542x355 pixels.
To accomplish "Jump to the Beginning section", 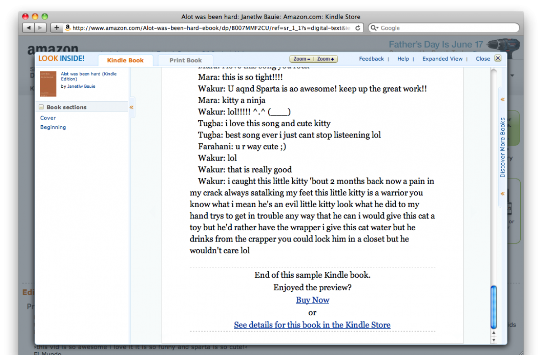I will pyautogui.click(x=53, y=127).
